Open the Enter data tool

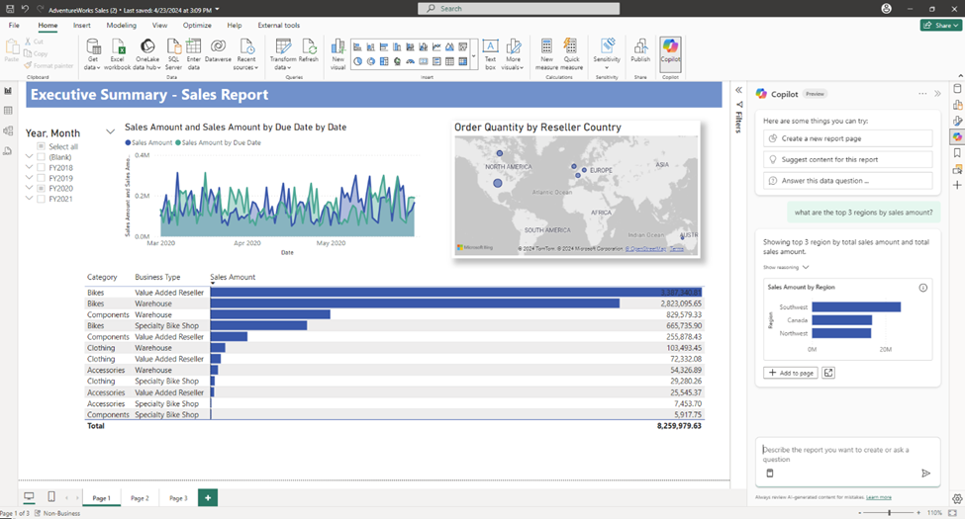193,54
